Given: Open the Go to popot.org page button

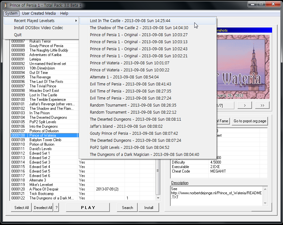Looking at the screenshot, I should click(x=250, y=121).
